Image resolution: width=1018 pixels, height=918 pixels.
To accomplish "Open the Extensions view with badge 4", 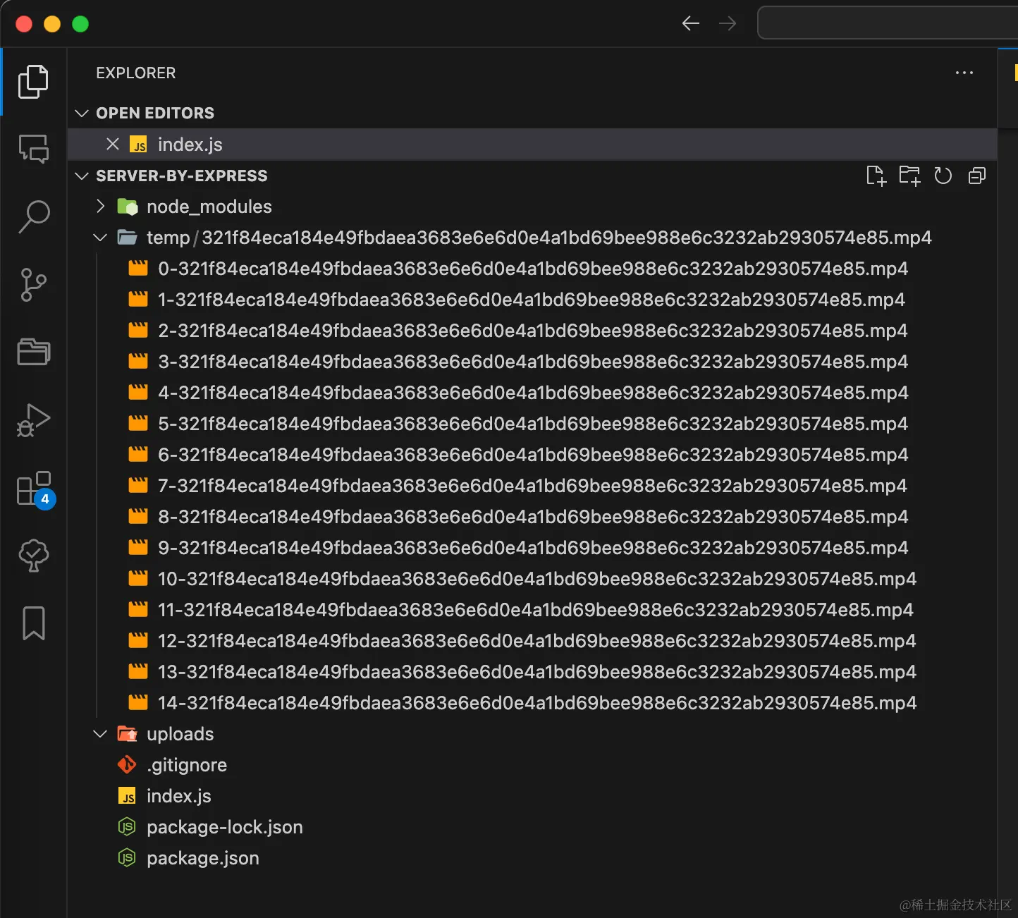I will click(x=35, y=489).
